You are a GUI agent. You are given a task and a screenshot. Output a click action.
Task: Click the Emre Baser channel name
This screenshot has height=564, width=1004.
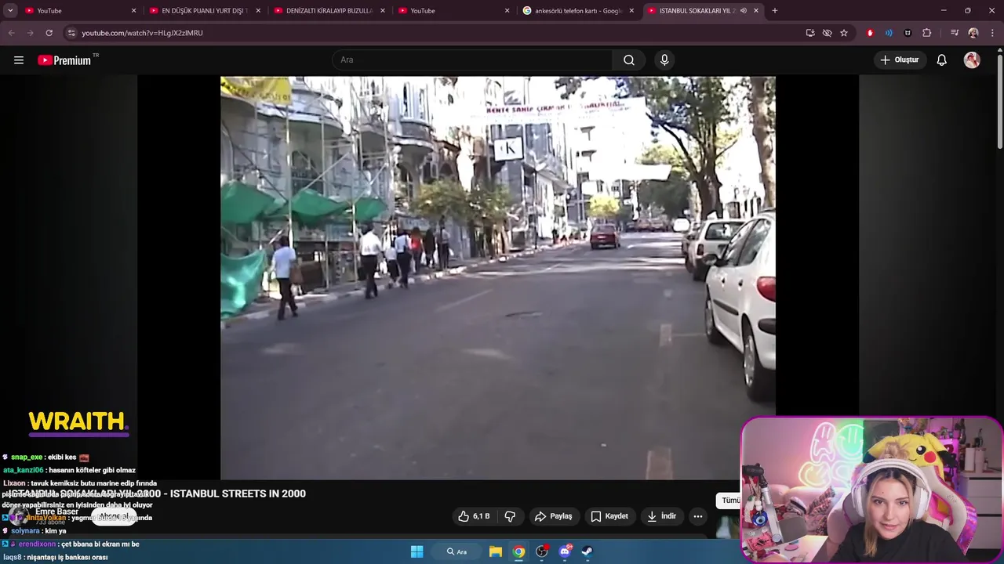(x=56, y=512)
